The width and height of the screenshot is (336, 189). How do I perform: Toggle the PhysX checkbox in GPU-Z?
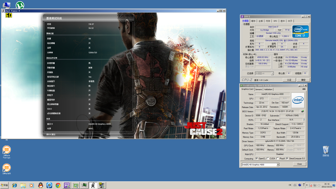(277, 159)
